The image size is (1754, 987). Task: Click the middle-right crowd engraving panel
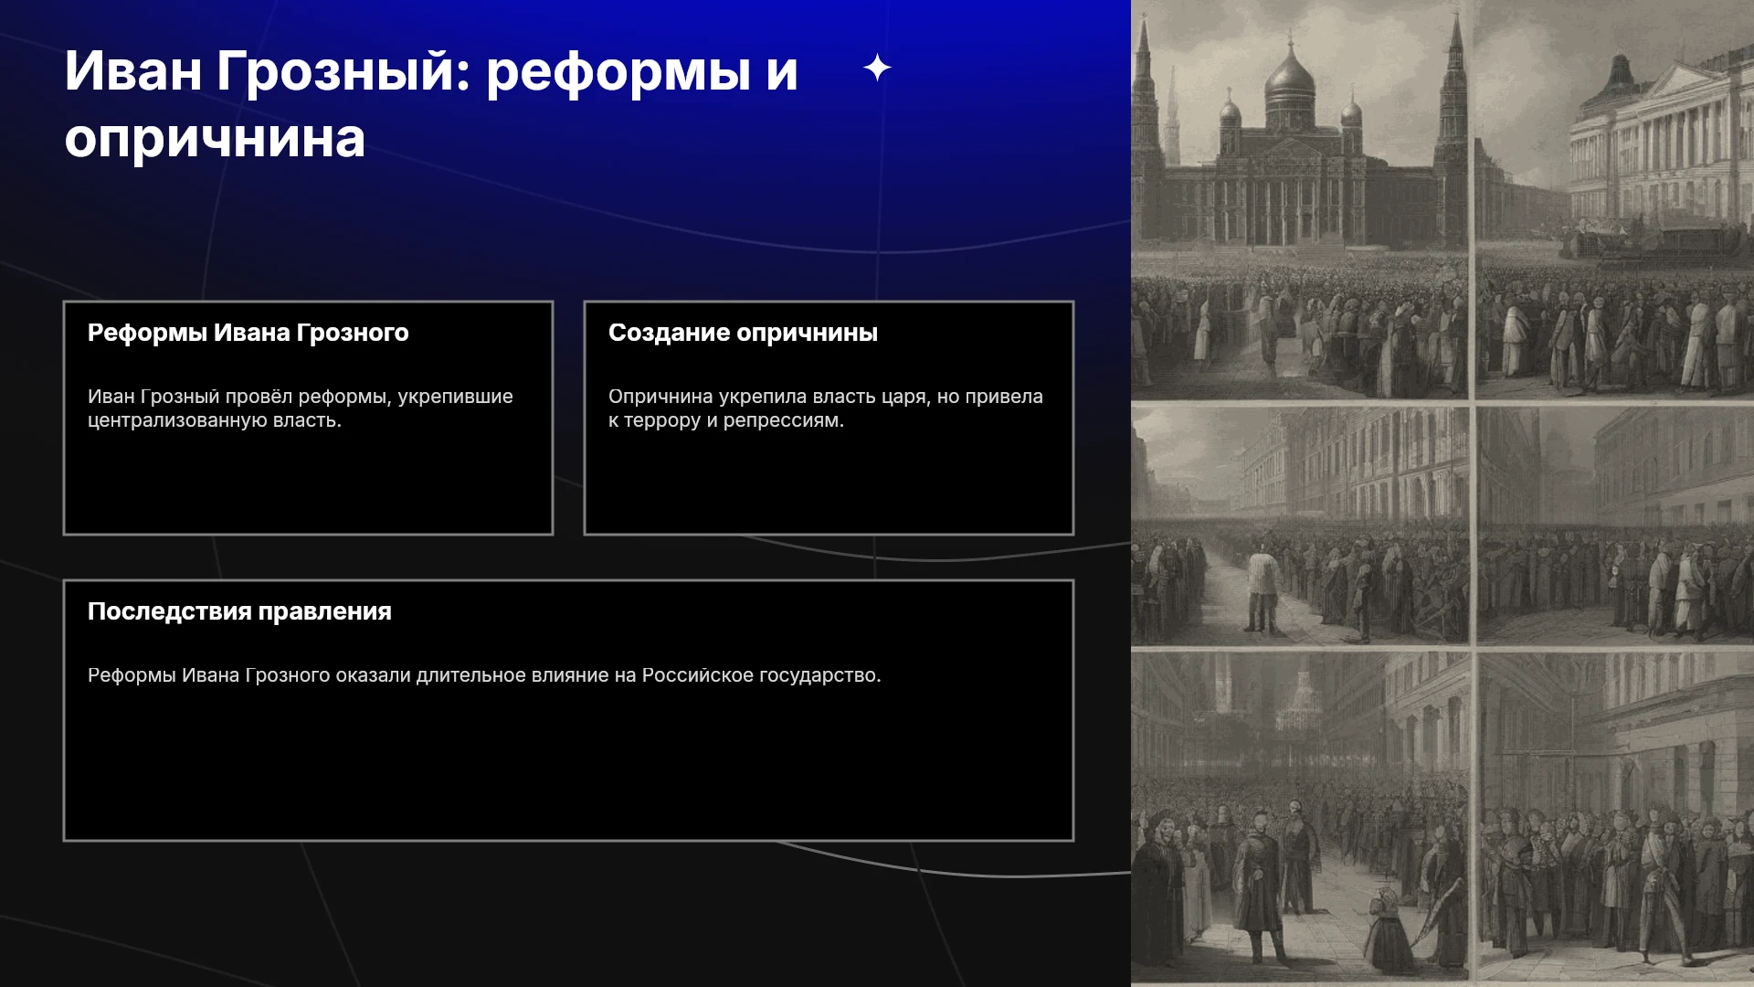[x=1614, y=525]
